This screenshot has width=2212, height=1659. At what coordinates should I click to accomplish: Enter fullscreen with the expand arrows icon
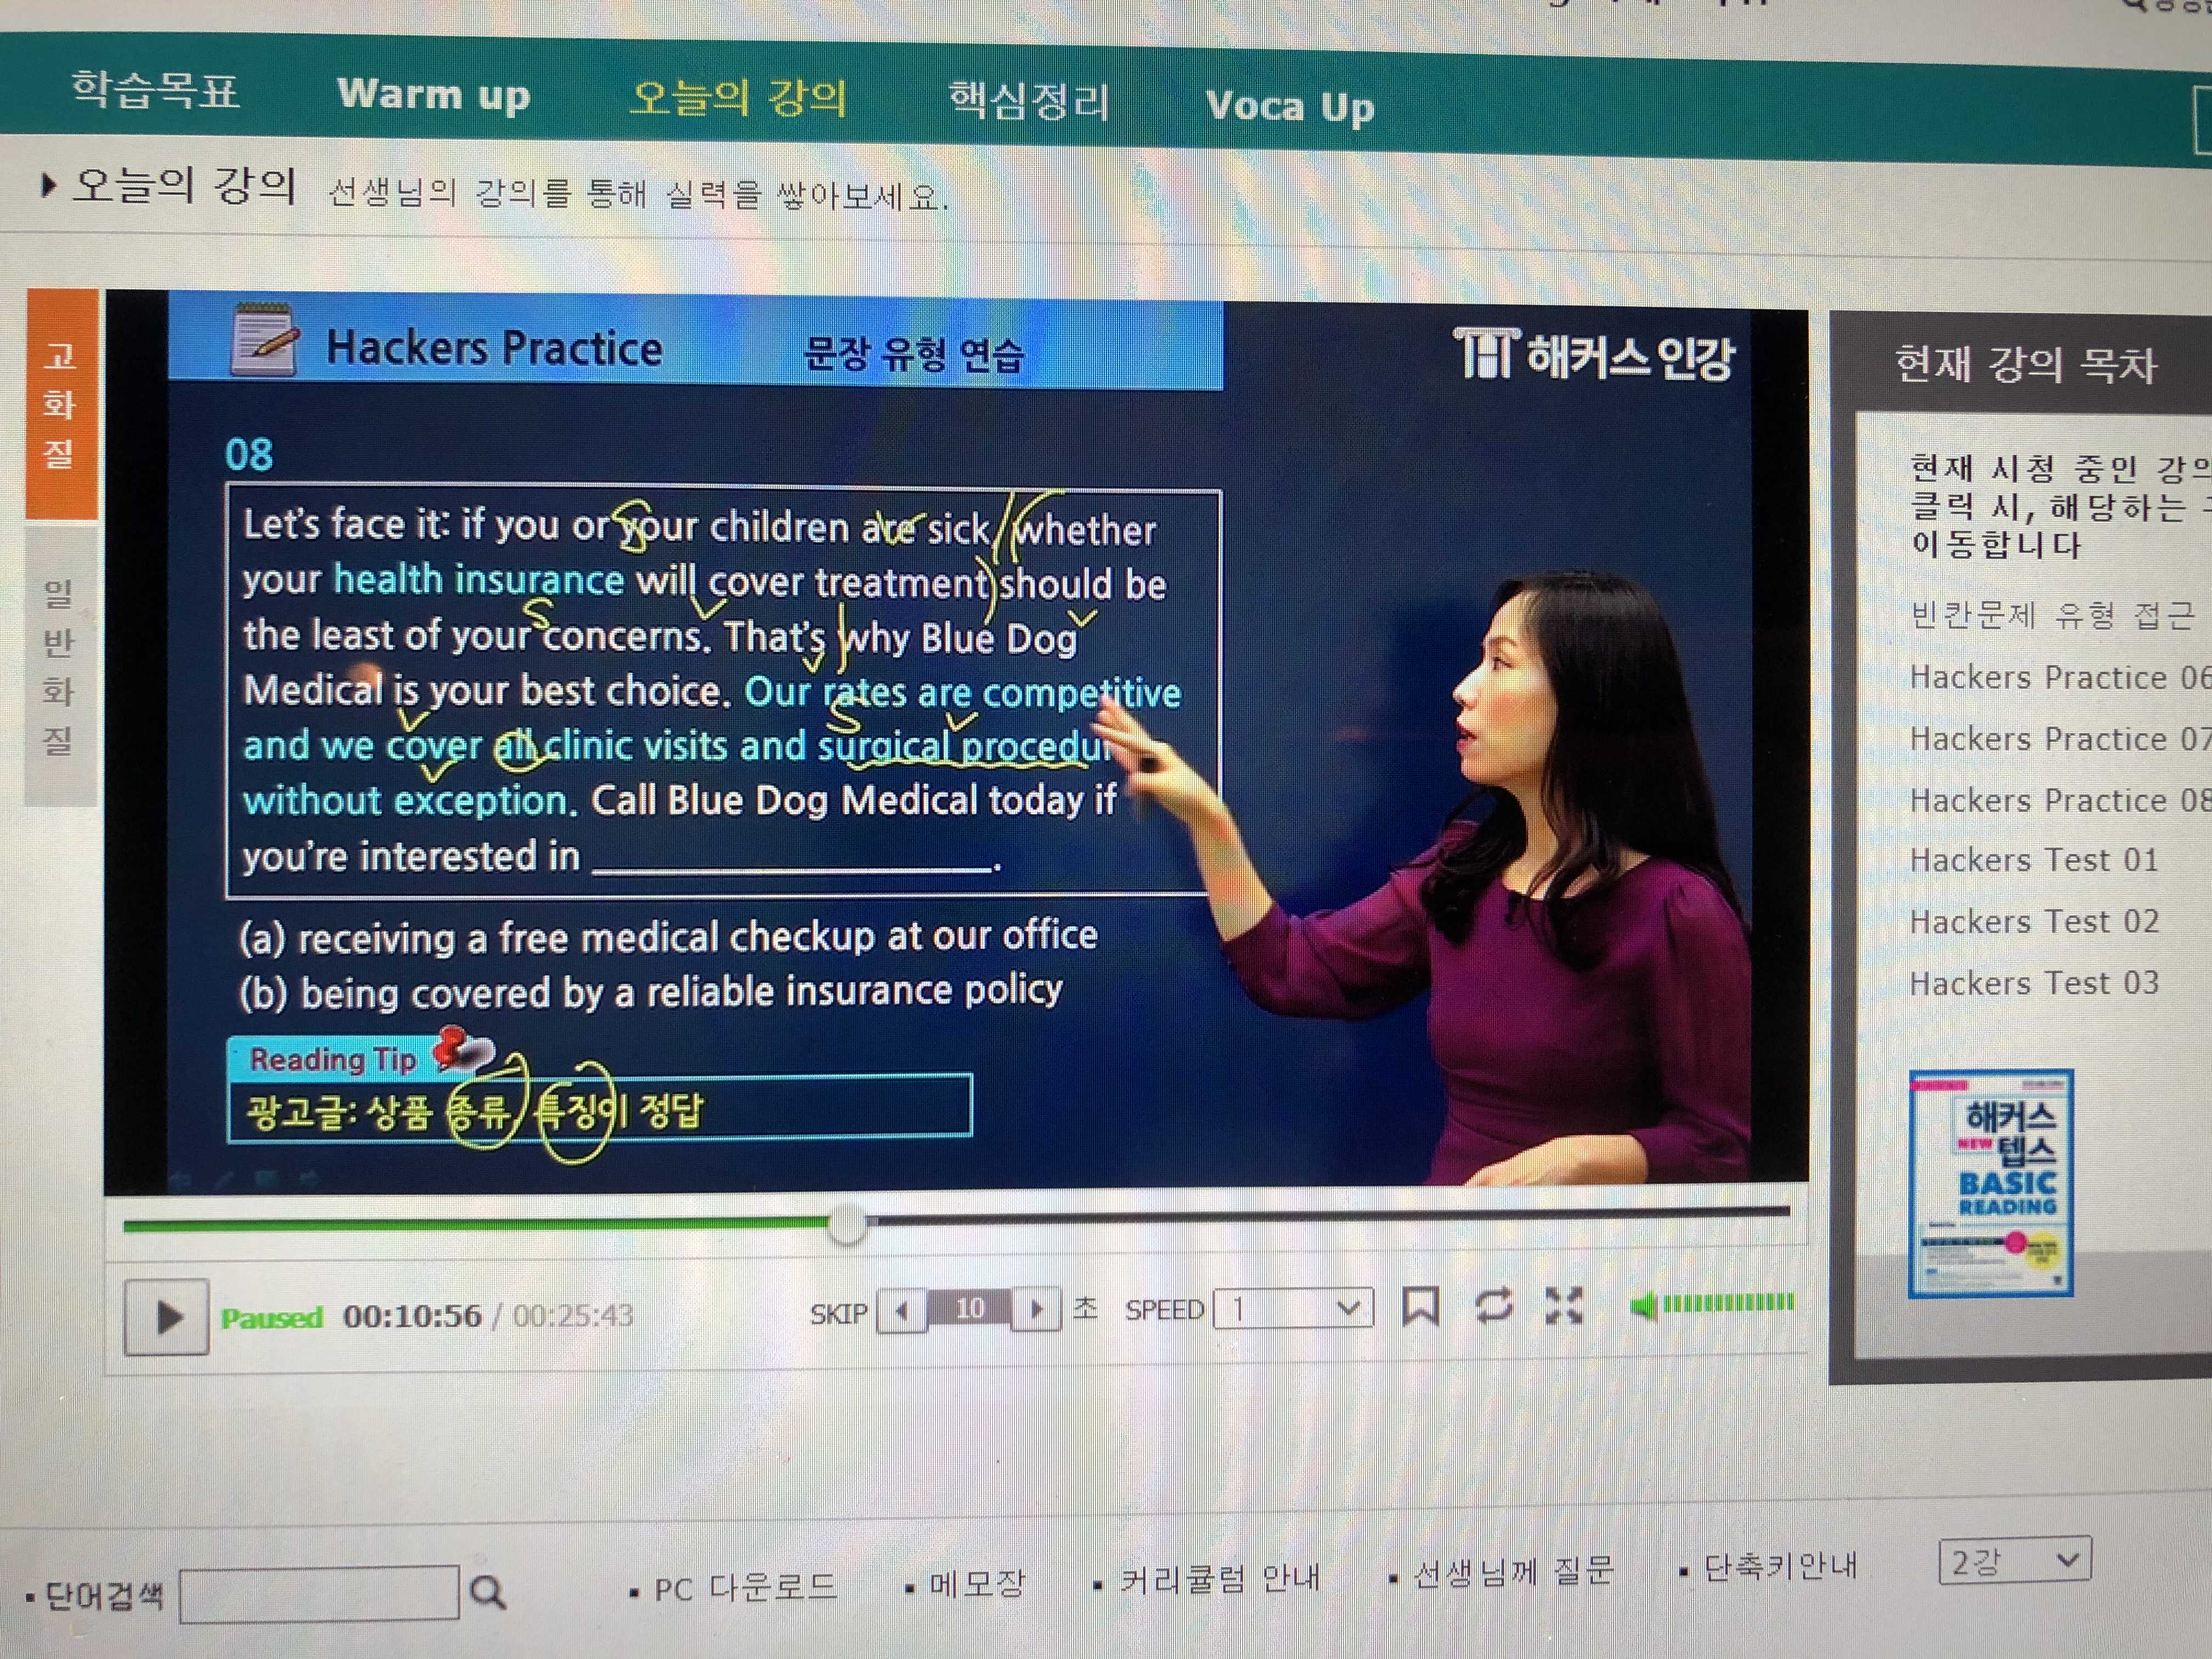pos(1564,1306)
